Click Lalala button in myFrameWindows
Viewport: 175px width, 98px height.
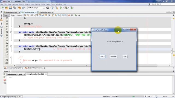(113, 57)
